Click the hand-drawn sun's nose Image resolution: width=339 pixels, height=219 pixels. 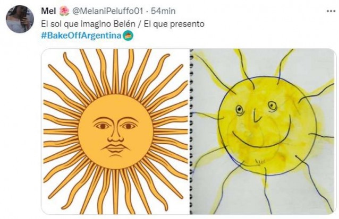257,116
